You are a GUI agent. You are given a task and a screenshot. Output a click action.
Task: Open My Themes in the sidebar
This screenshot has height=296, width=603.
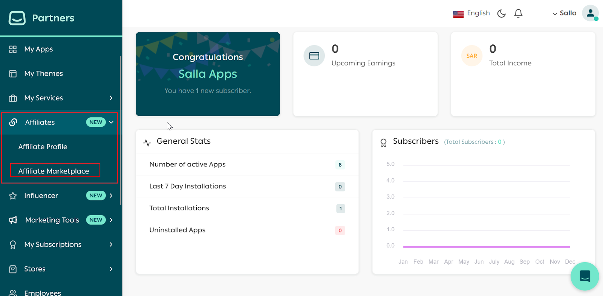[x=43, y=73]
